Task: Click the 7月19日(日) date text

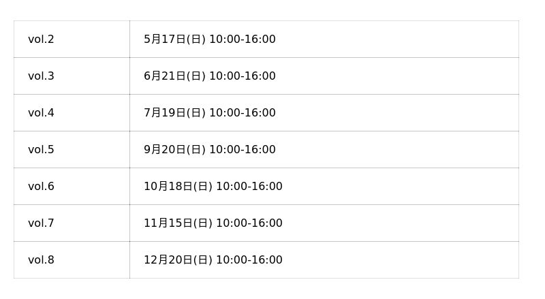Action: [174, 113]
